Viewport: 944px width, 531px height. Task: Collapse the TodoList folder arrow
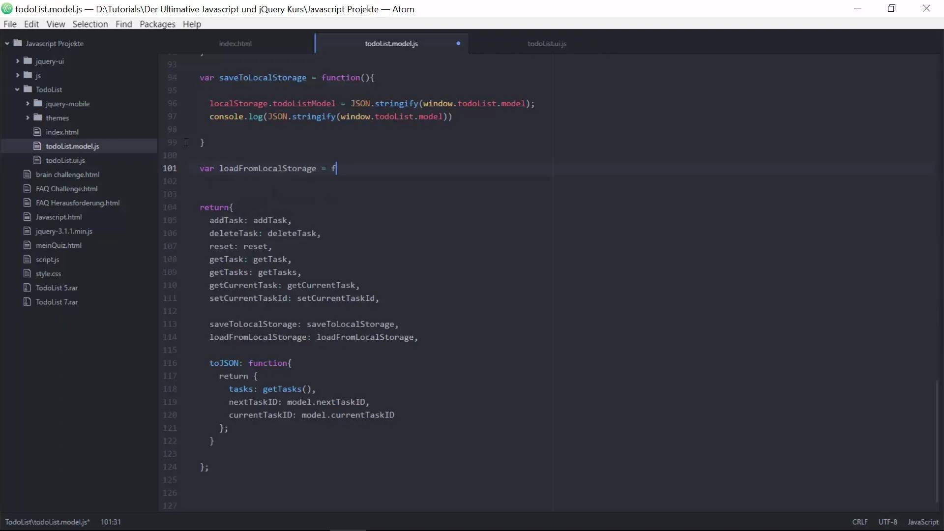coord(17,89)
